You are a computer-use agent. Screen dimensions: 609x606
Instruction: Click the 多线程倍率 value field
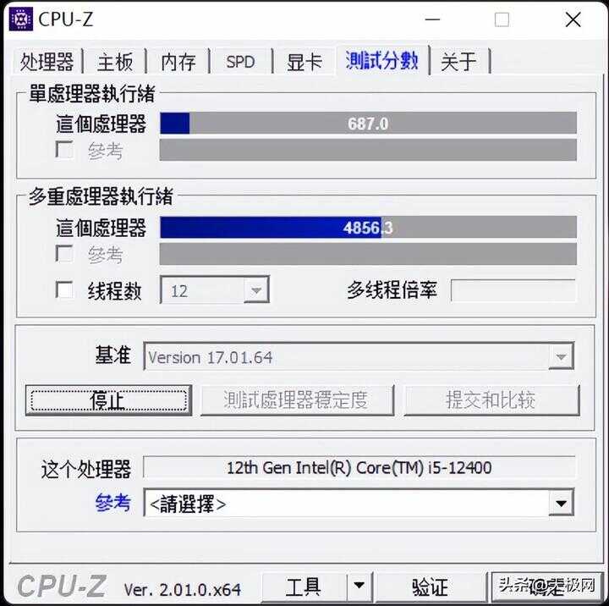513,290
